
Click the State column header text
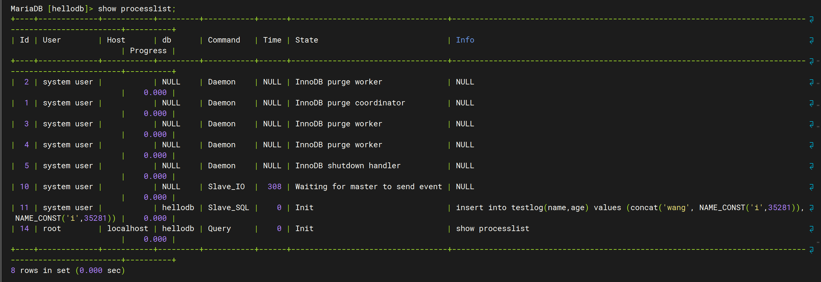[x=307, y=40]
